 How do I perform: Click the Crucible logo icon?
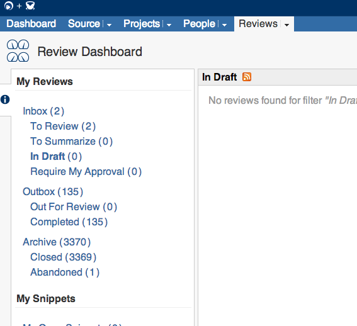(x=30, y=6)
